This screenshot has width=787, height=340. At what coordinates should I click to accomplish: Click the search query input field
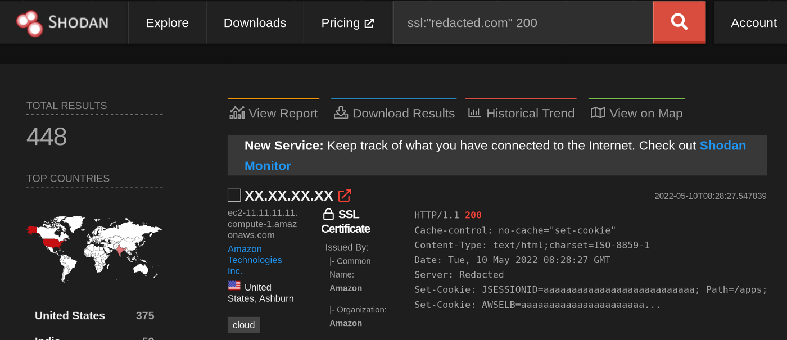click(523, 22)
